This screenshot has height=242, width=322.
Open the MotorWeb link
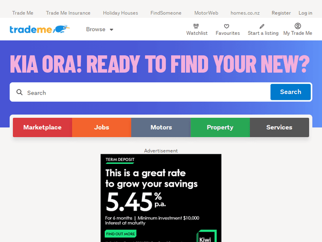206,13
